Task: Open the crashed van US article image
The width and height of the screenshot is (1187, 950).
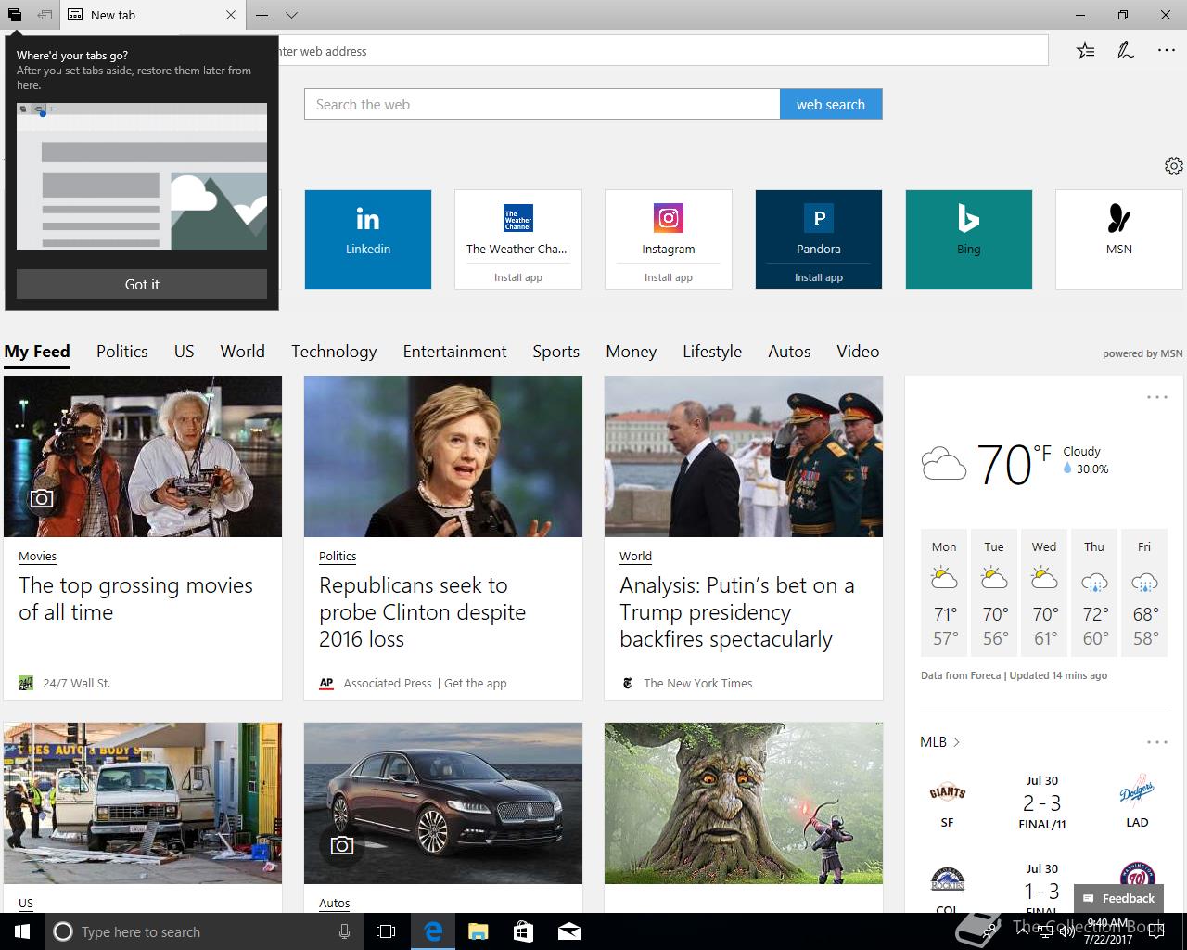Action: 143,803
